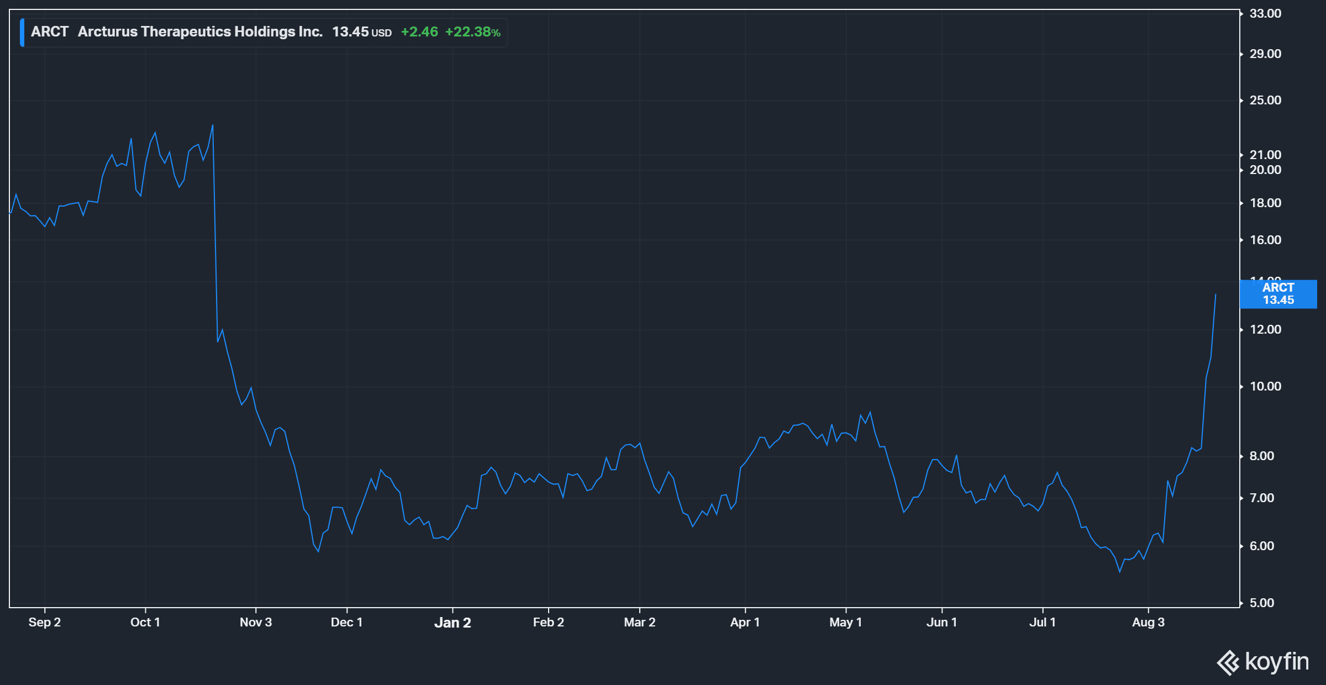Click the 29.00 price axis label
Viewport: 1326px width, 685px height.
(1265, 54)
